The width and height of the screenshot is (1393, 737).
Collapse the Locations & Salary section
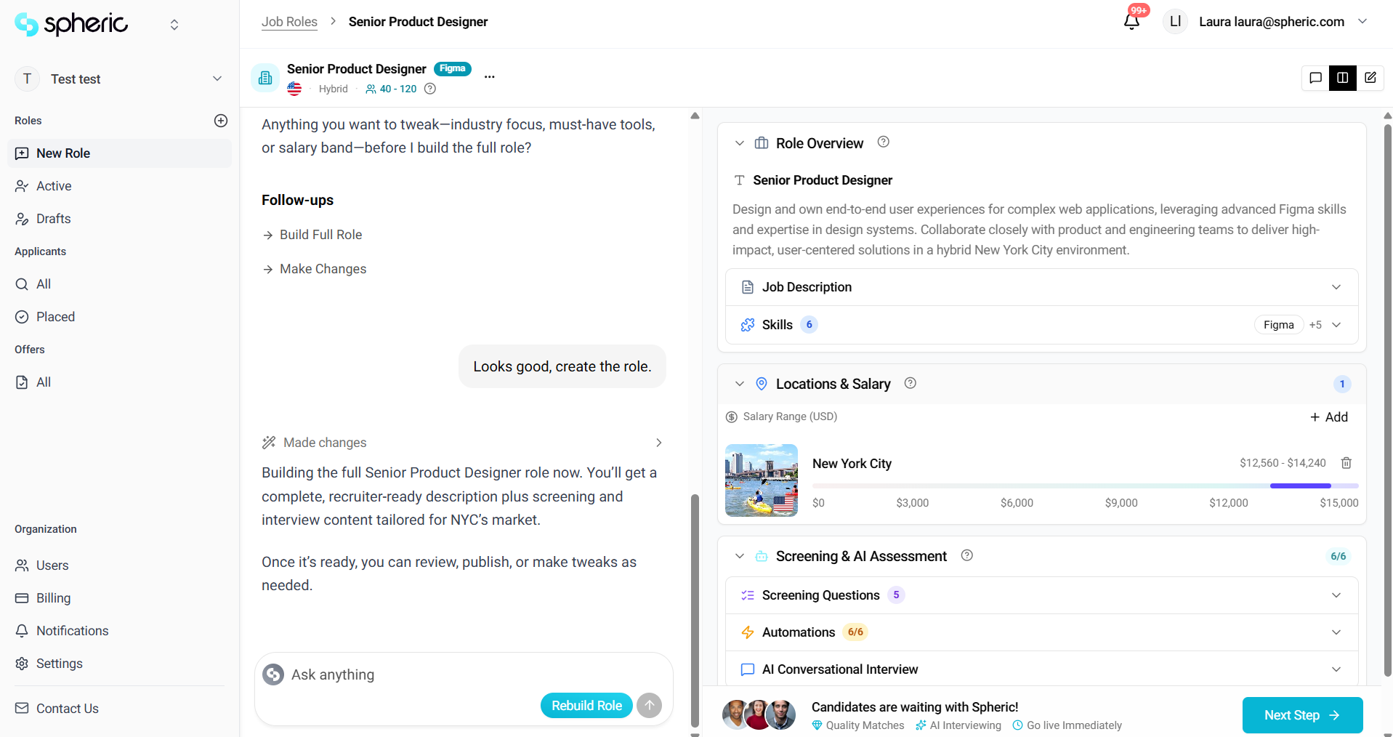pyautogui.click(x=740, y=384)
